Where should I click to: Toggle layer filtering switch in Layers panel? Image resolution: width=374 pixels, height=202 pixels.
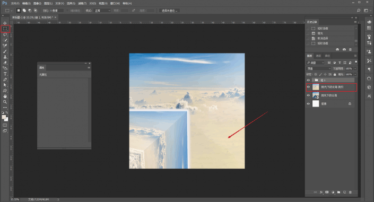[x=356, y=62]
